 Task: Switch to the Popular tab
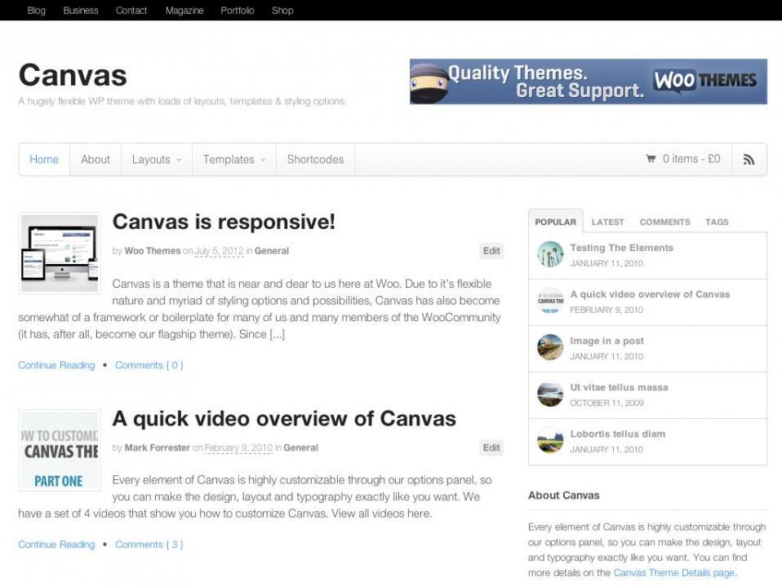556,222
